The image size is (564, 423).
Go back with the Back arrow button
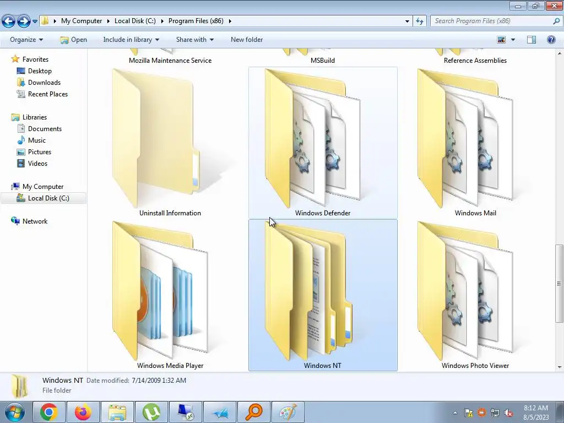pyautogui.click(x=8, y=21)
